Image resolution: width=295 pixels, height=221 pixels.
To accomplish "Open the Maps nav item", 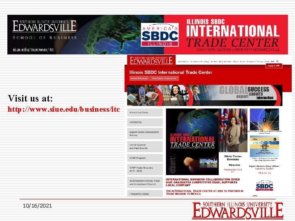I will click(x=236, y=62).
